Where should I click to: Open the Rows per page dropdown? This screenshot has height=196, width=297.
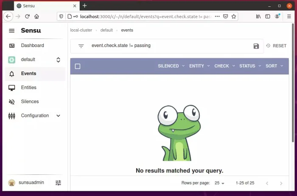pyautogui.click(x=219, y=183)
